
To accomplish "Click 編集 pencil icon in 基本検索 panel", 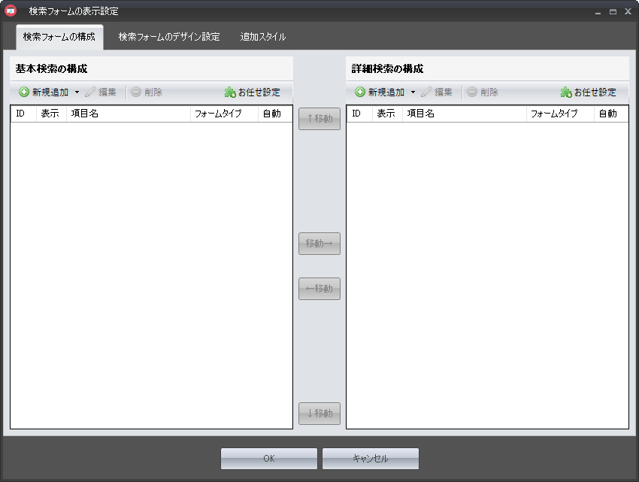I will tap(90, 92).
